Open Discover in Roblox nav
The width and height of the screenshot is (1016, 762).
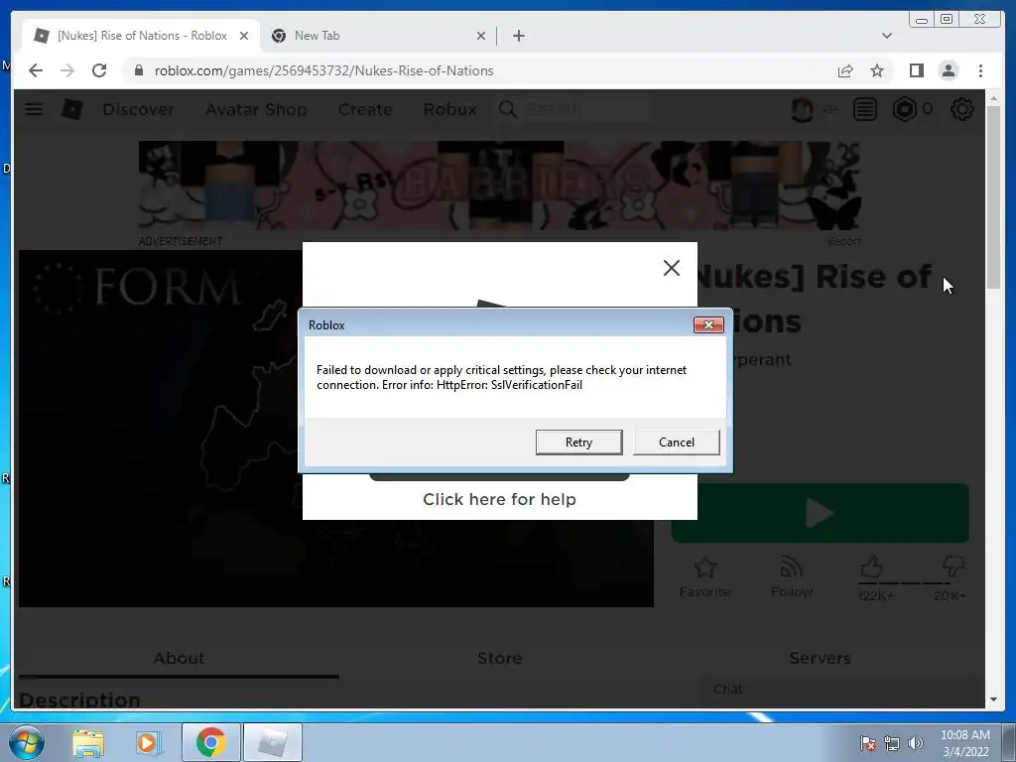click(138, 109)
